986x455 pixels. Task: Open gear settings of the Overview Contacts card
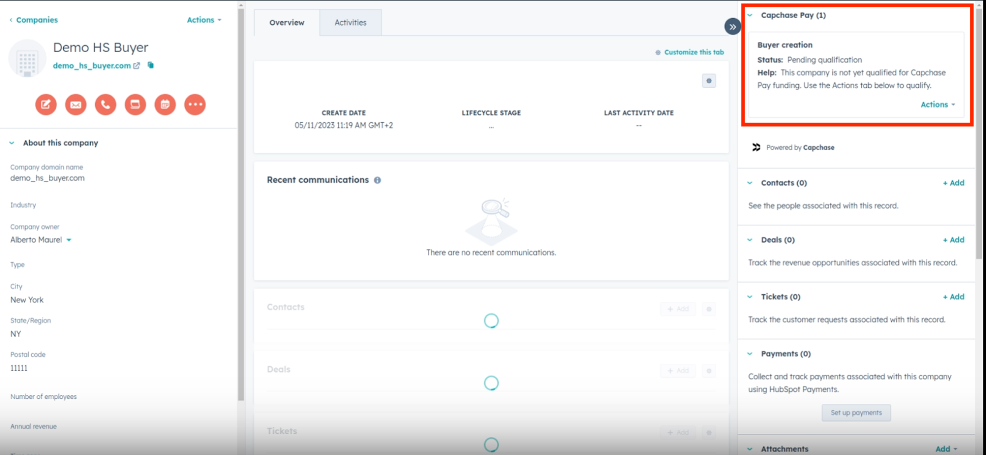tap(709, 309)
